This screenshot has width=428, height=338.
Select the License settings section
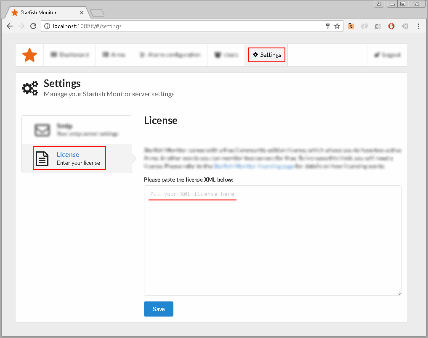pos(77,158)
